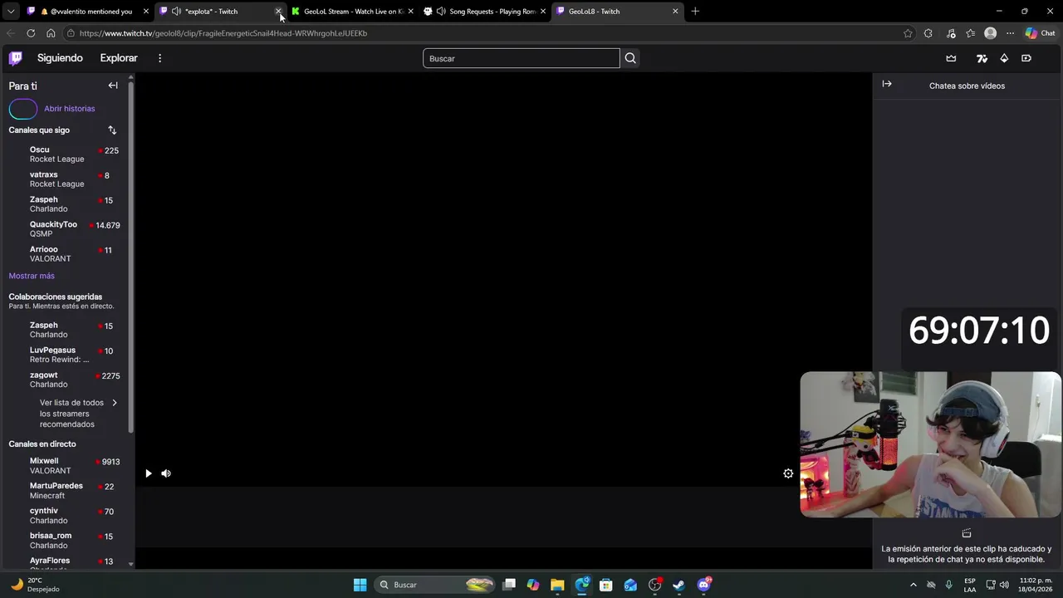This screenshot has width=1063, height=598.
Task: Click the webcam overlay thumbnail
Action: click(x=930, y=444)
